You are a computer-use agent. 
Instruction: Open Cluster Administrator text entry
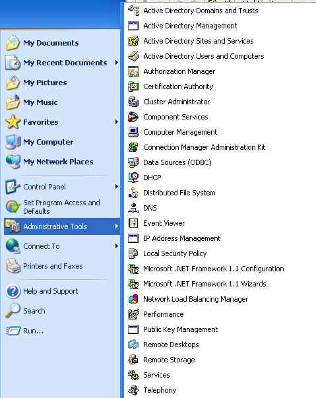click(177, 102)
